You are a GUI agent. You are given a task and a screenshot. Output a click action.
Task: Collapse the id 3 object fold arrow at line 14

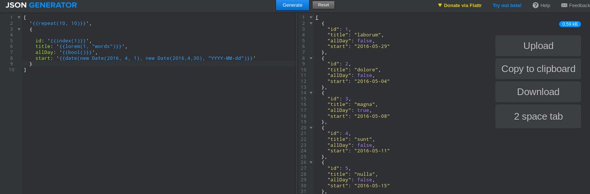[311, 93]
